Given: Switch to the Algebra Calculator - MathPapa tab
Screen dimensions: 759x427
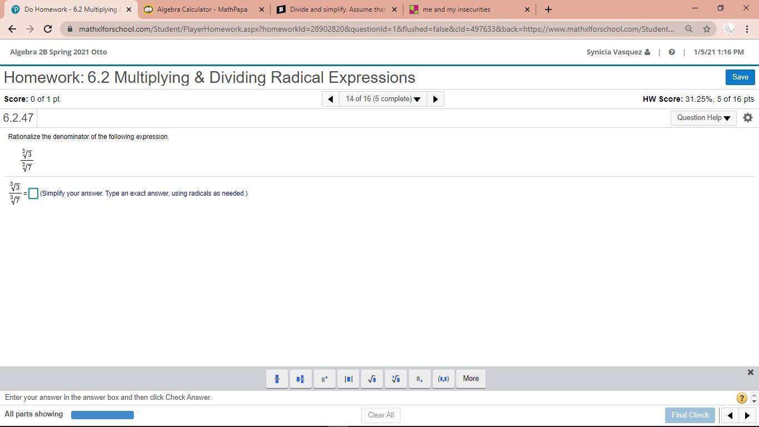Looking at the screenshot, I should [x=203, y=9].
